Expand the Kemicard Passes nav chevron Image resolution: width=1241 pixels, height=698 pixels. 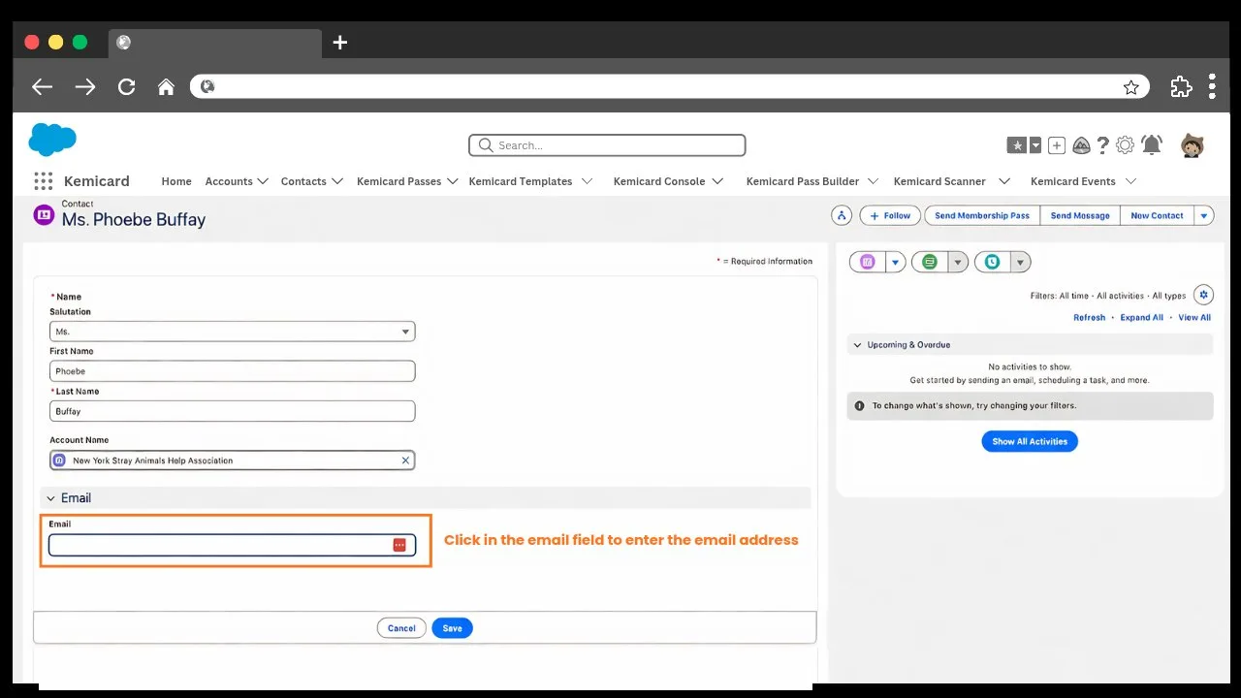point(453,181)
